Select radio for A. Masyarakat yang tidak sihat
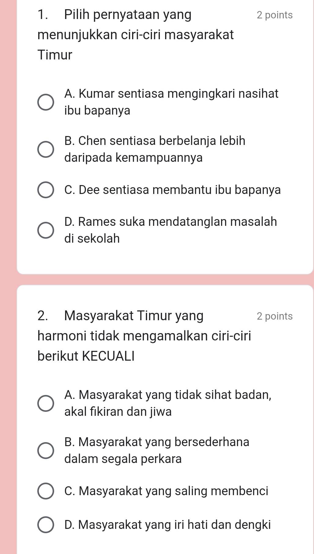Screen dimensions: 314x554 tap(46, 403)
